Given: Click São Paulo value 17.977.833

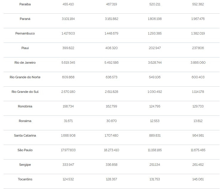Looking at the screenshot, I should point(68,150).
